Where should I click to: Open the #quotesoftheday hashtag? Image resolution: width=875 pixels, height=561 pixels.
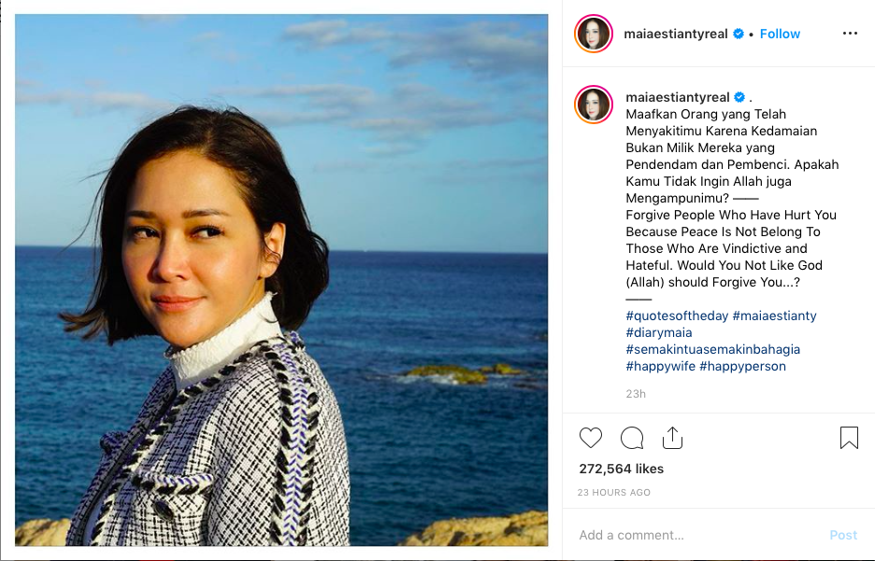pyautogui.click(x=677, y=316)
